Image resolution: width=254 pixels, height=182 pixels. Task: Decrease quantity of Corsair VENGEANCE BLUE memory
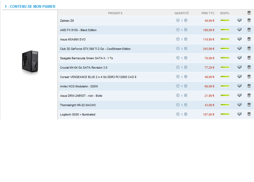pyautogui.click(x=178, y=77)
